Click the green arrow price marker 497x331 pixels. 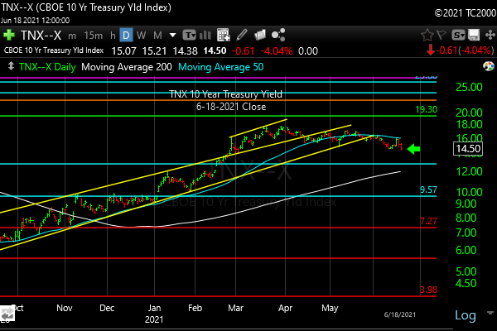point(414,149)
